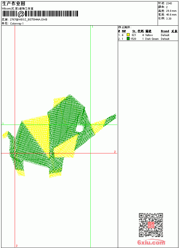Screen dimensions: 179x248
Task: Click the dark green thread color swatch
Action: [128, 39]
